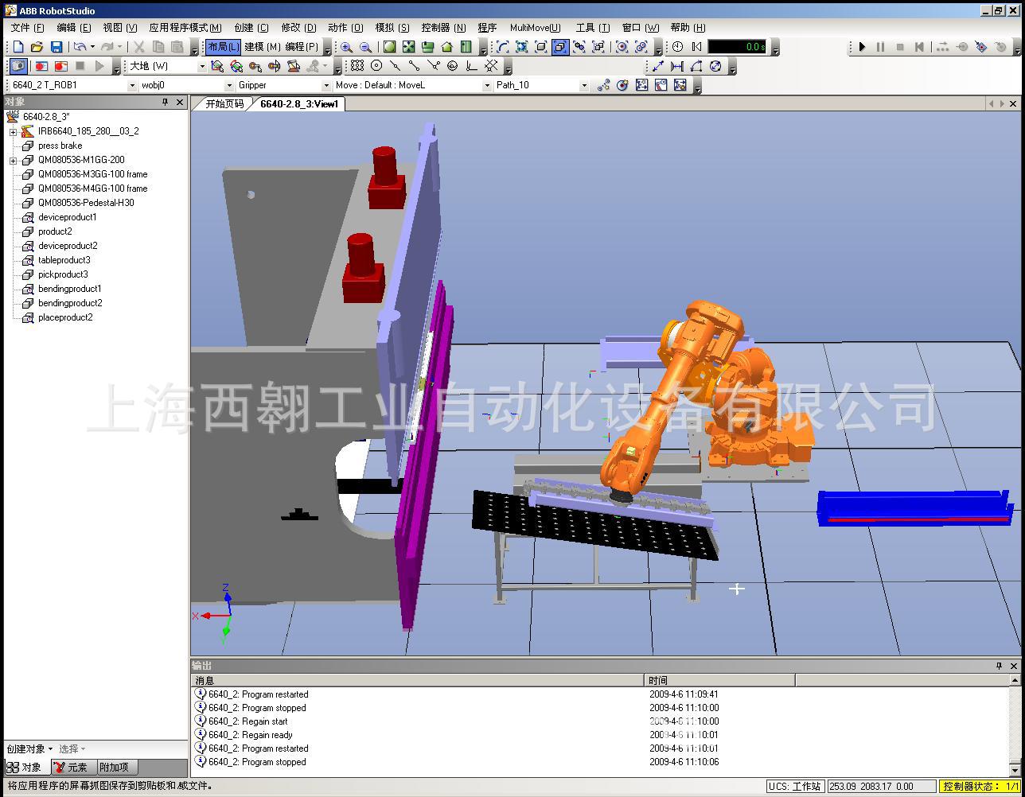Switch to 建模(M) modeling mode
Screen dimensions: 1025x797
pyautogui.click(x=262, y=48)
